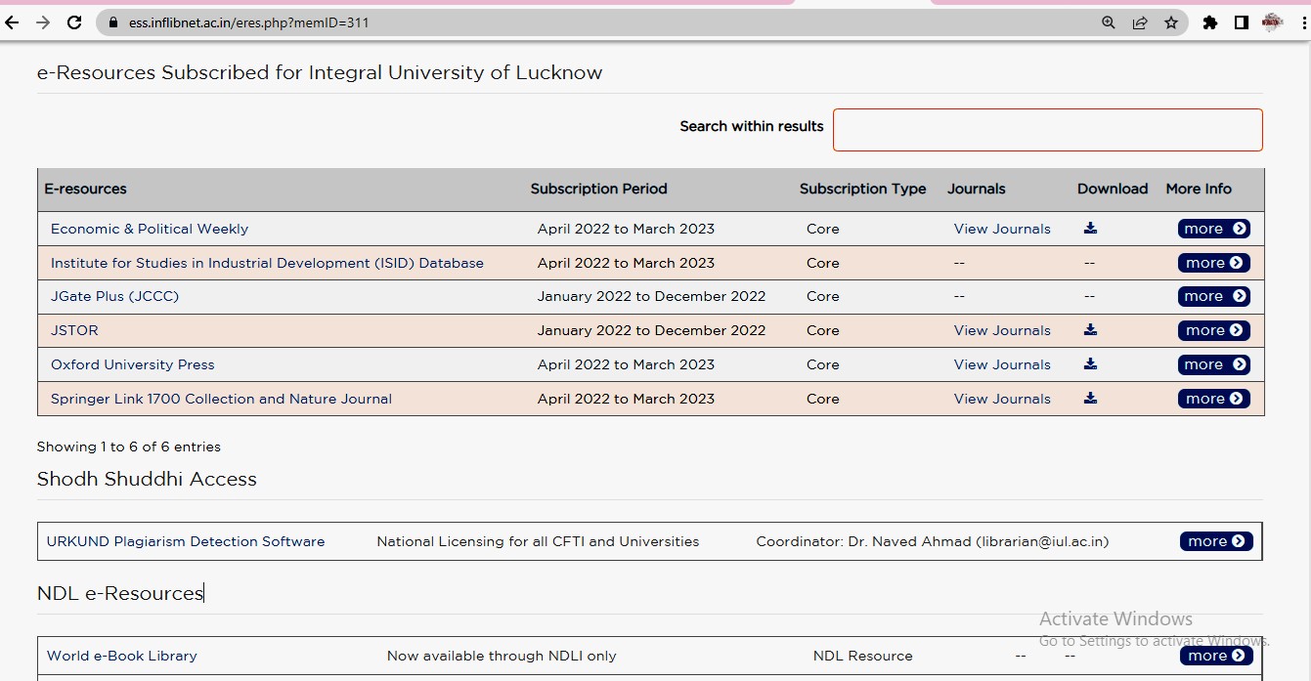Click more for World e-Book Library
Image resolution: width=1311 pixels, height=681 pixels.
(x=1216, y=656)
